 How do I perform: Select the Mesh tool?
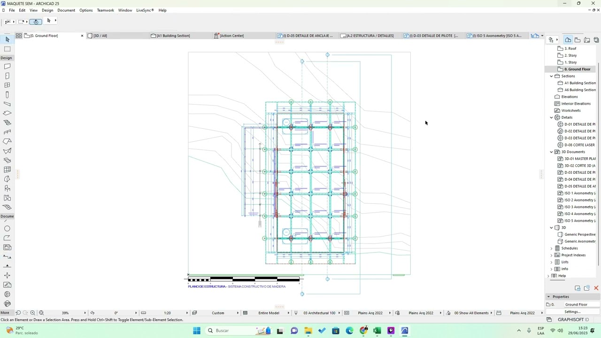(7, 207)
